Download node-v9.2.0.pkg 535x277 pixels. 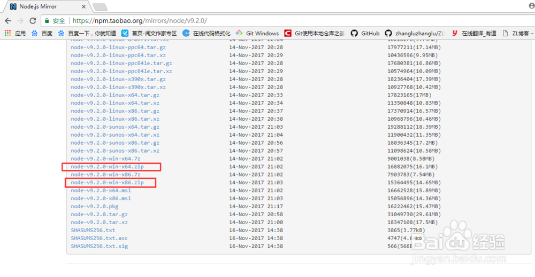pos(95,206)
